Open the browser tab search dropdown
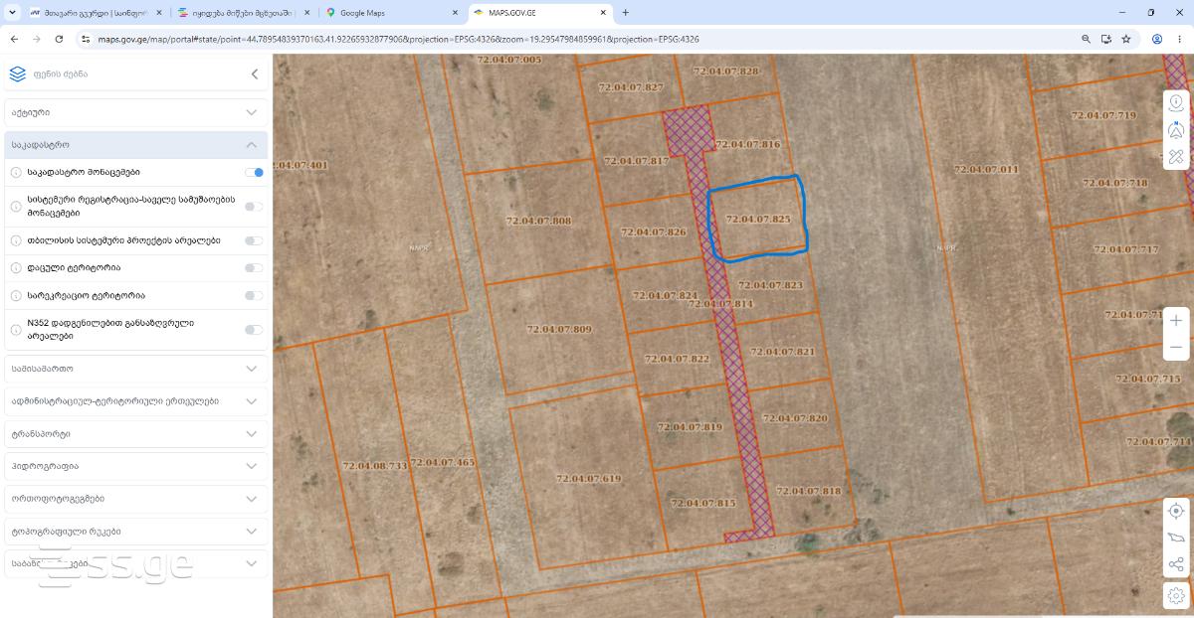This screenshot has width=1194, height=618. click(10, 13)
